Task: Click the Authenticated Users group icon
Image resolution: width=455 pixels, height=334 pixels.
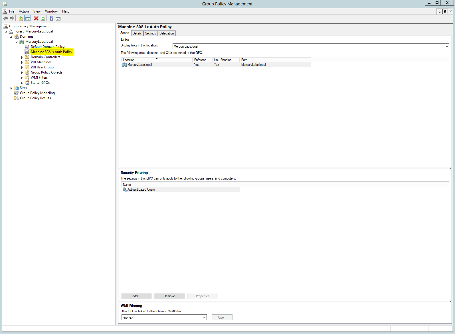Action: 125,190
